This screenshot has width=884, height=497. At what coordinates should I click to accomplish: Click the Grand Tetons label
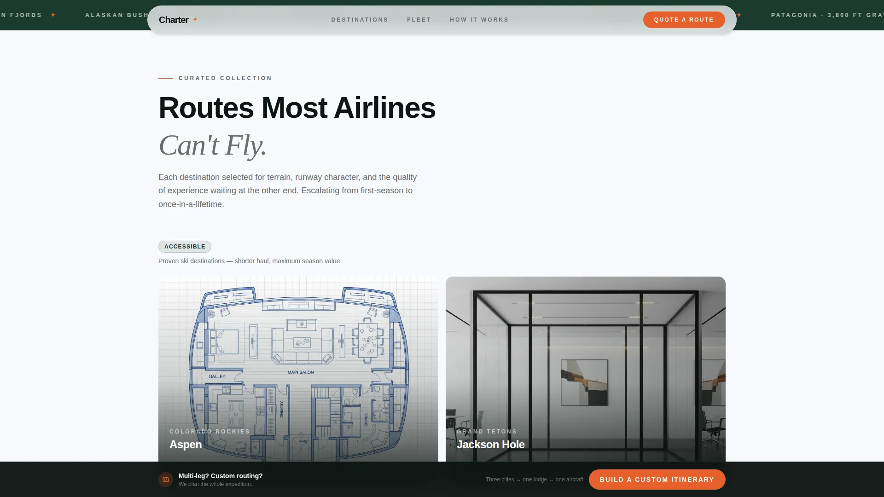(x=487, y=432)
